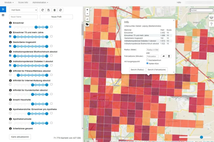214x142 pixels.
Task: Open the Score Info menu item
Action: (23, 3)
